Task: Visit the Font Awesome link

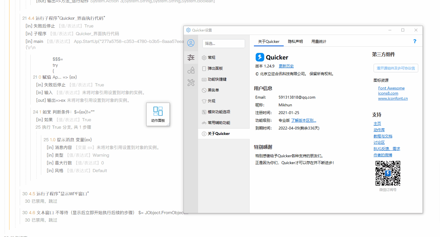Action: 391,88
